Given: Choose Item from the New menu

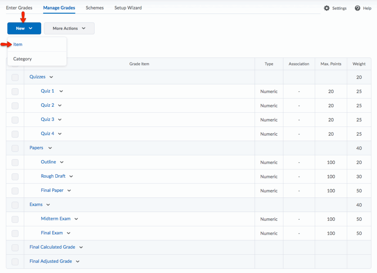Looking at the screenshot, I should click(x=18, y=45).
